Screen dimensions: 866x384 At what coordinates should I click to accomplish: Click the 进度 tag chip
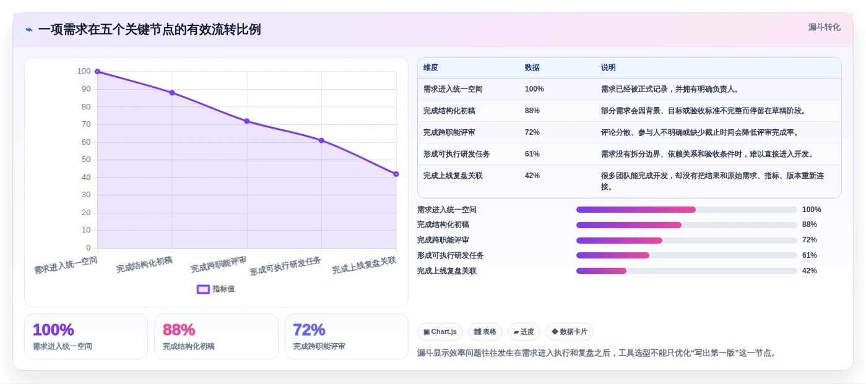pyautogui.click(x=524, y=332)
